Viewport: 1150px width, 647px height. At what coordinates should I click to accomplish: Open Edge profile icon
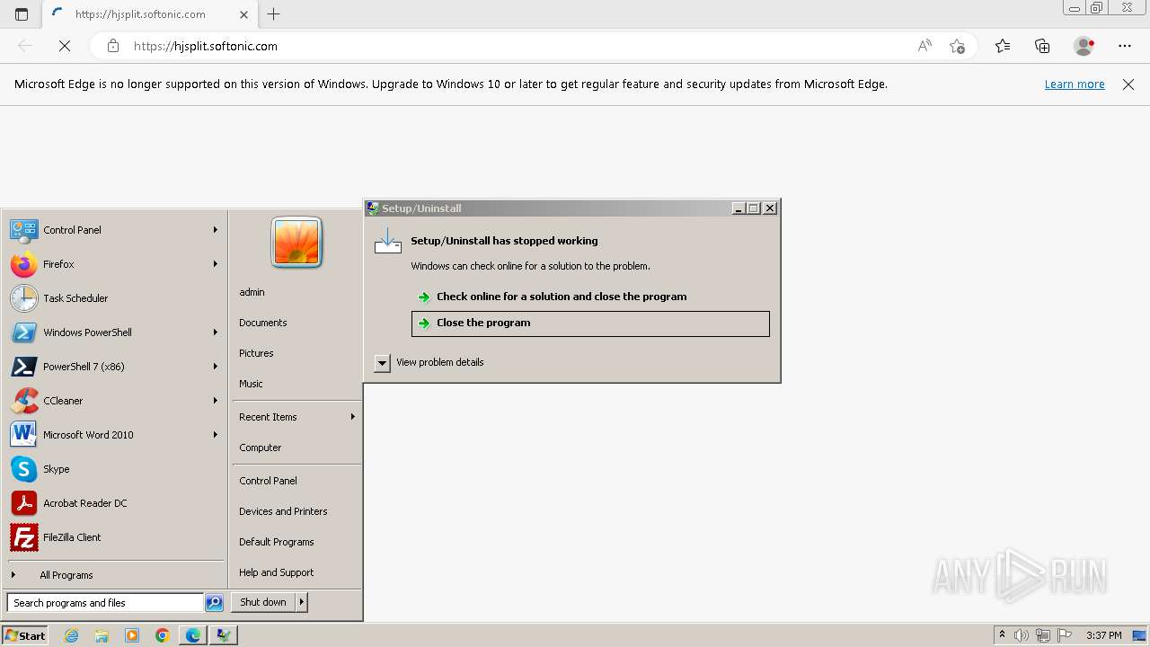tap(1084, 46)
